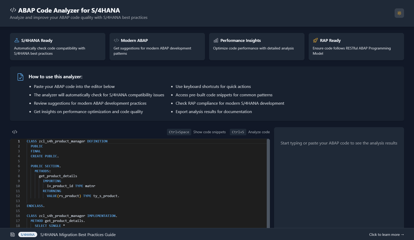This screenshot has height=240, width=414.
Task: Click the IMPORTING keyword on line 9
Action: pos(52,181)
